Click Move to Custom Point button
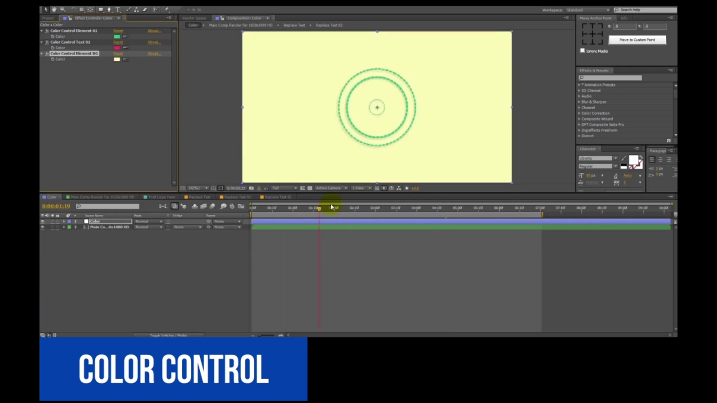This screenshot has height=403, width=717. (637, 40)
